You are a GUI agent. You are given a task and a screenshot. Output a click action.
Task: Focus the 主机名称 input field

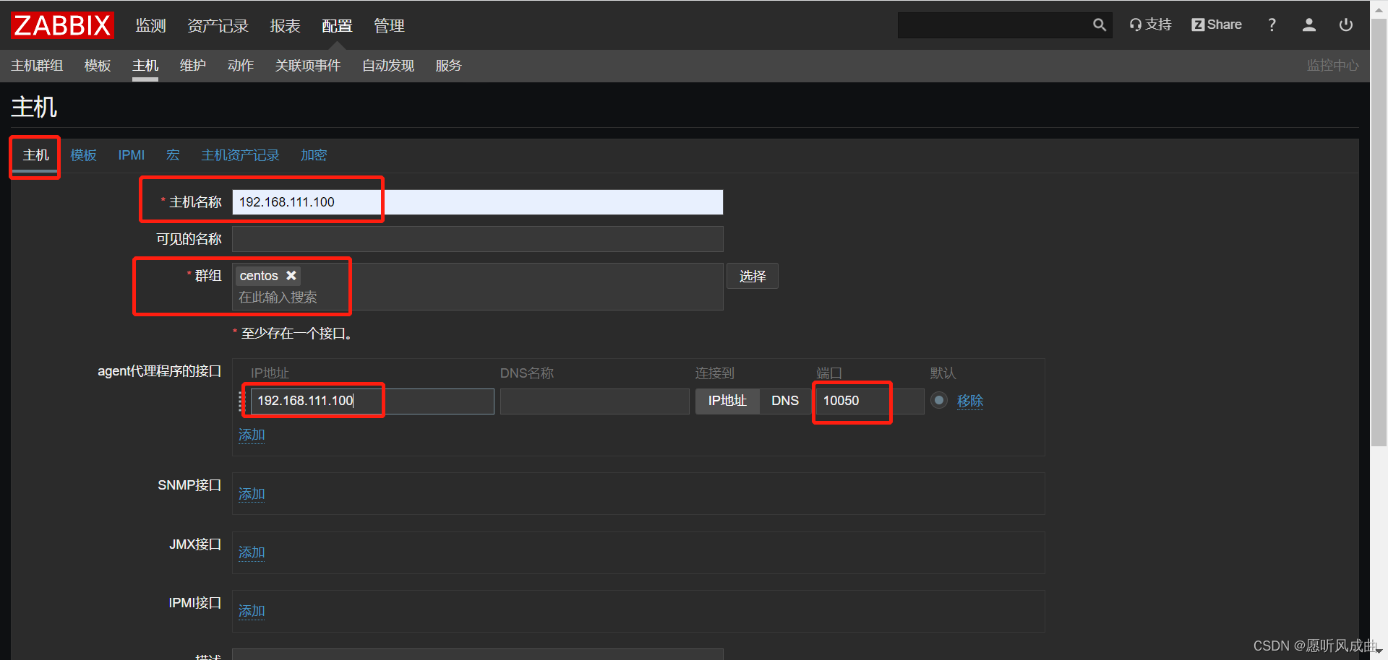pos(477,202)
